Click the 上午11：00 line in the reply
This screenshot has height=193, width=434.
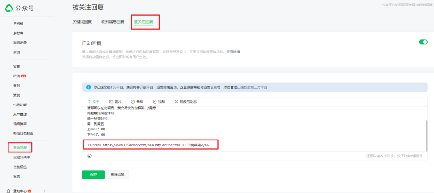(x=96, y=129)
